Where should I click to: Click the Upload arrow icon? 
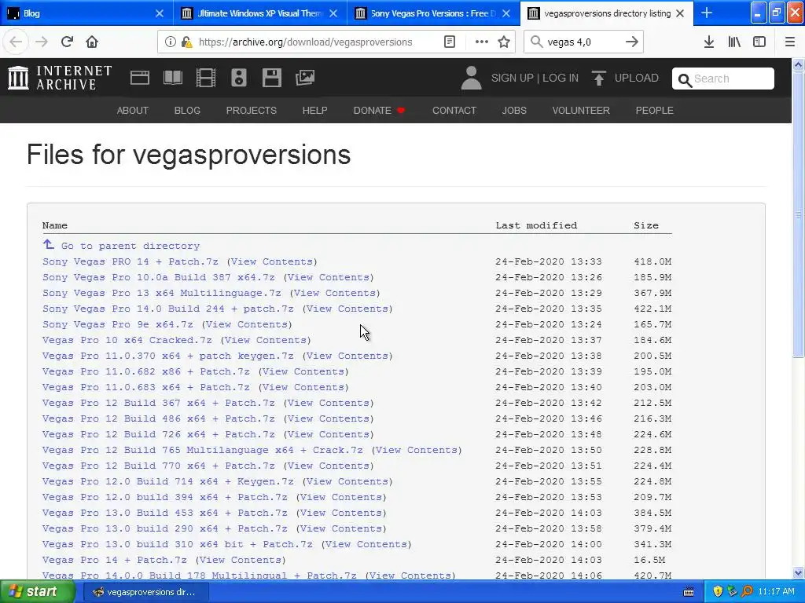point(598,78)
